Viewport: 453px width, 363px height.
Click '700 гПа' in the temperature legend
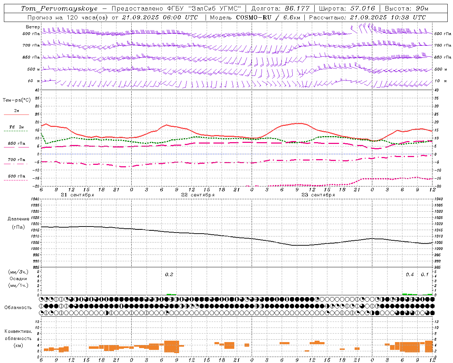(17, 160)
